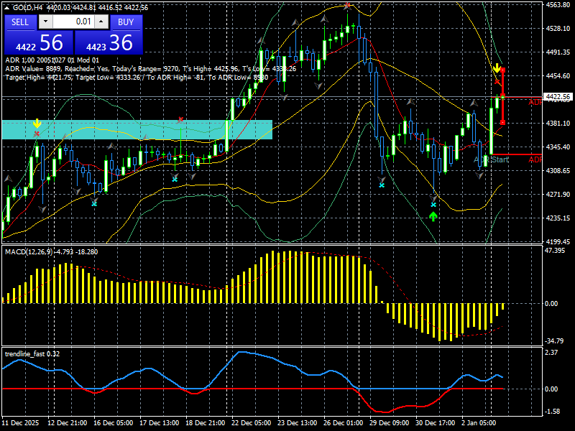The height and width of the screenshot is (431, 575).
Task: Click the 22 Dec 05:00 time label
Action: [251, 423]
